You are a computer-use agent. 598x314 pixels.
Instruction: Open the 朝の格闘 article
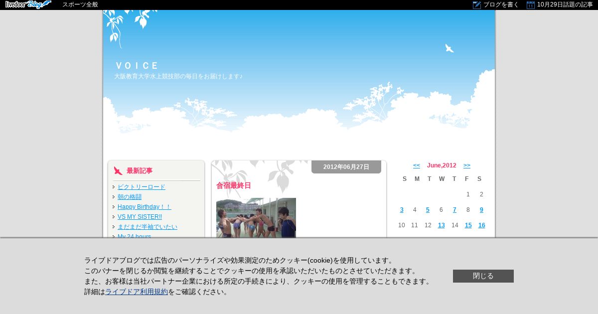pyautogui.click(x=130, y=197)
